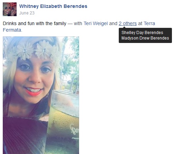174x154 pixels.
Task: Select Madyson Drew Berendes in the tooltip
Action: 145,38
